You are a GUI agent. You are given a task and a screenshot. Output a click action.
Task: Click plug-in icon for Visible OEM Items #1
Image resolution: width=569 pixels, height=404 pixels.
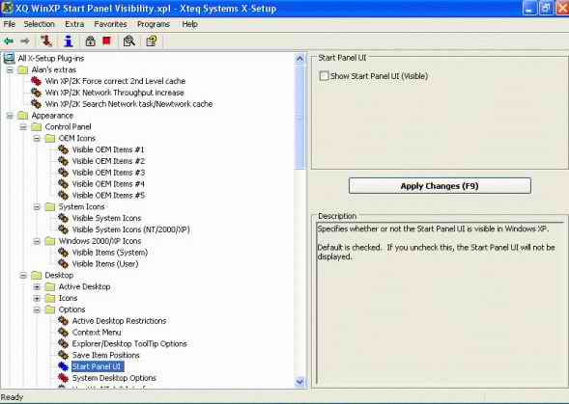pos(63,149)
